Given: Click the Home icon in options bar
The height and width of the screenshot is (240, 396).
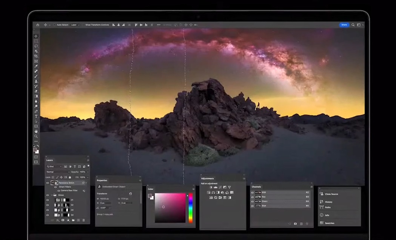Looking at the screenshot, I should 38,25.
